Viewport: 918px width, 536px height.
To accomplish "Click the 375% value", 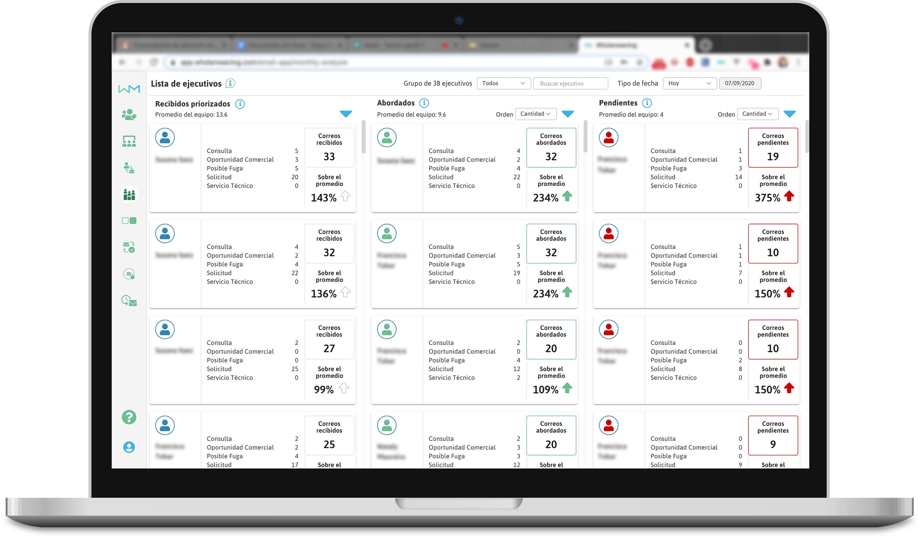I will [767, 198].
